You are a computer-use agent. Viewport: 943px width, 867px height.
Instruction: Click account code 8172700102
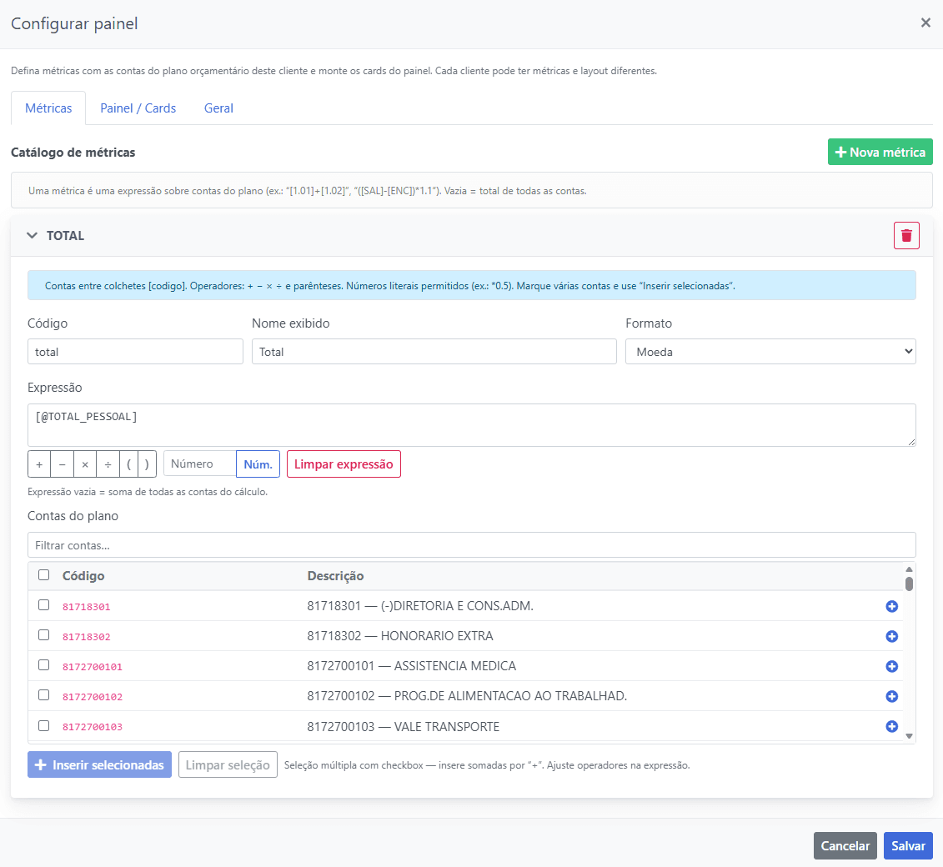(93, 697)
